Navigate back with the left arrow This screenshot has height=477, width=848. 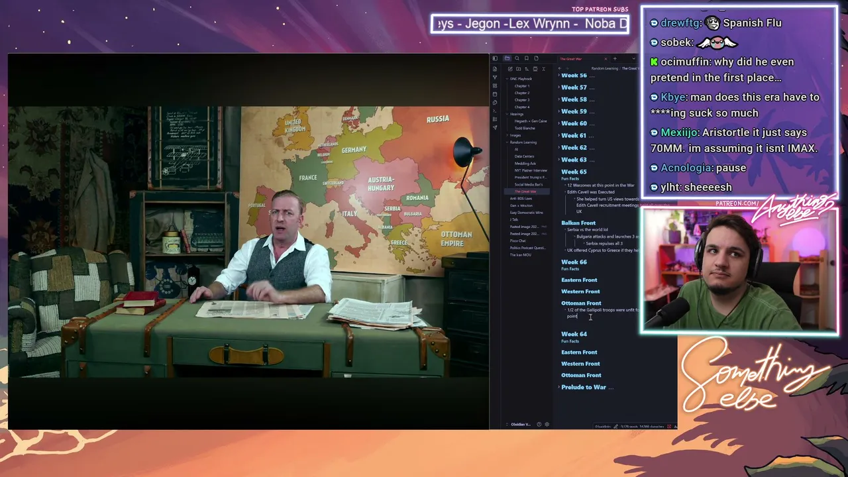pyautogui.click(x=560, y=68)
